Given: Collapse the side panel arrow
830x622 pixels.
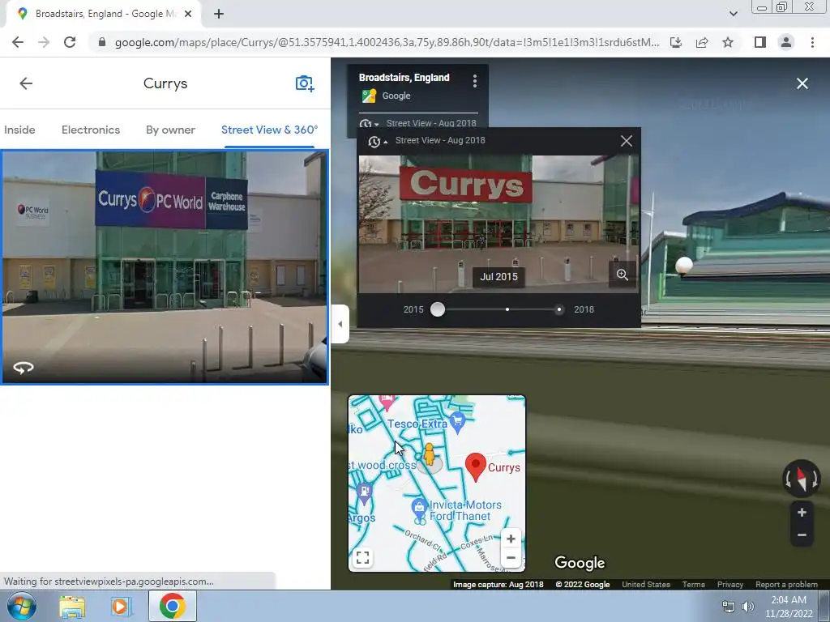Looking at the screenshot, I should point(340,324).
